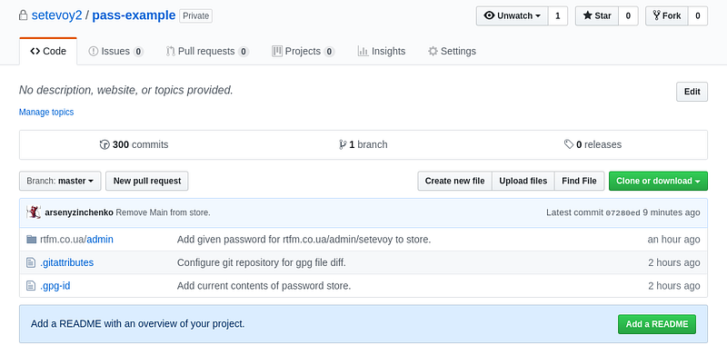The height and width of the screenshot is (355, 727).
Task: Open the Branch: master dropdown
Action: 60,181
